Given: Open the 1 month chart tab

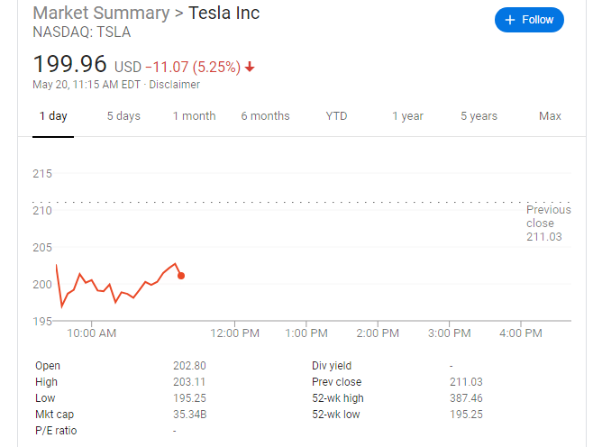Looking at the screenshot, I should pos(194,116).
